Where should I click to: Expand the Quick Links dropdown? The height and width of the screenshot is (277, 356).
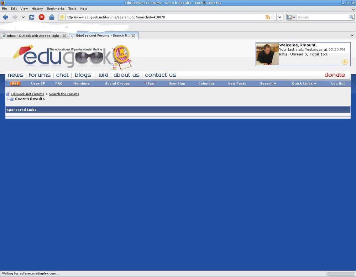click(x=304, y=83)
